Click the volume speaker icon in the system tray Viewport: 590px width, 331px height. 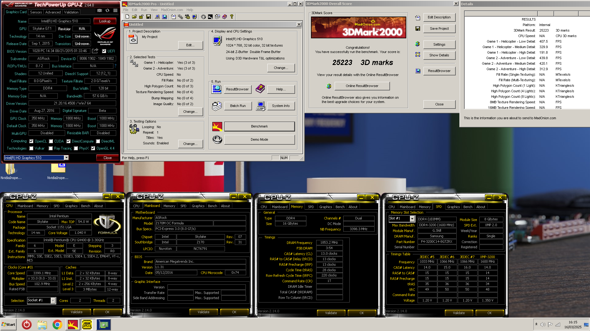point(543,325)
